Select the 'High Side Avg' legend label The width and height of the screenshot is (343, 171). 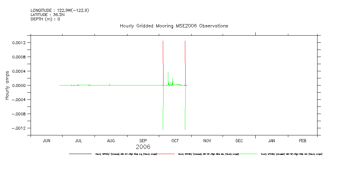pyautogui.click(x=126, y=154)
